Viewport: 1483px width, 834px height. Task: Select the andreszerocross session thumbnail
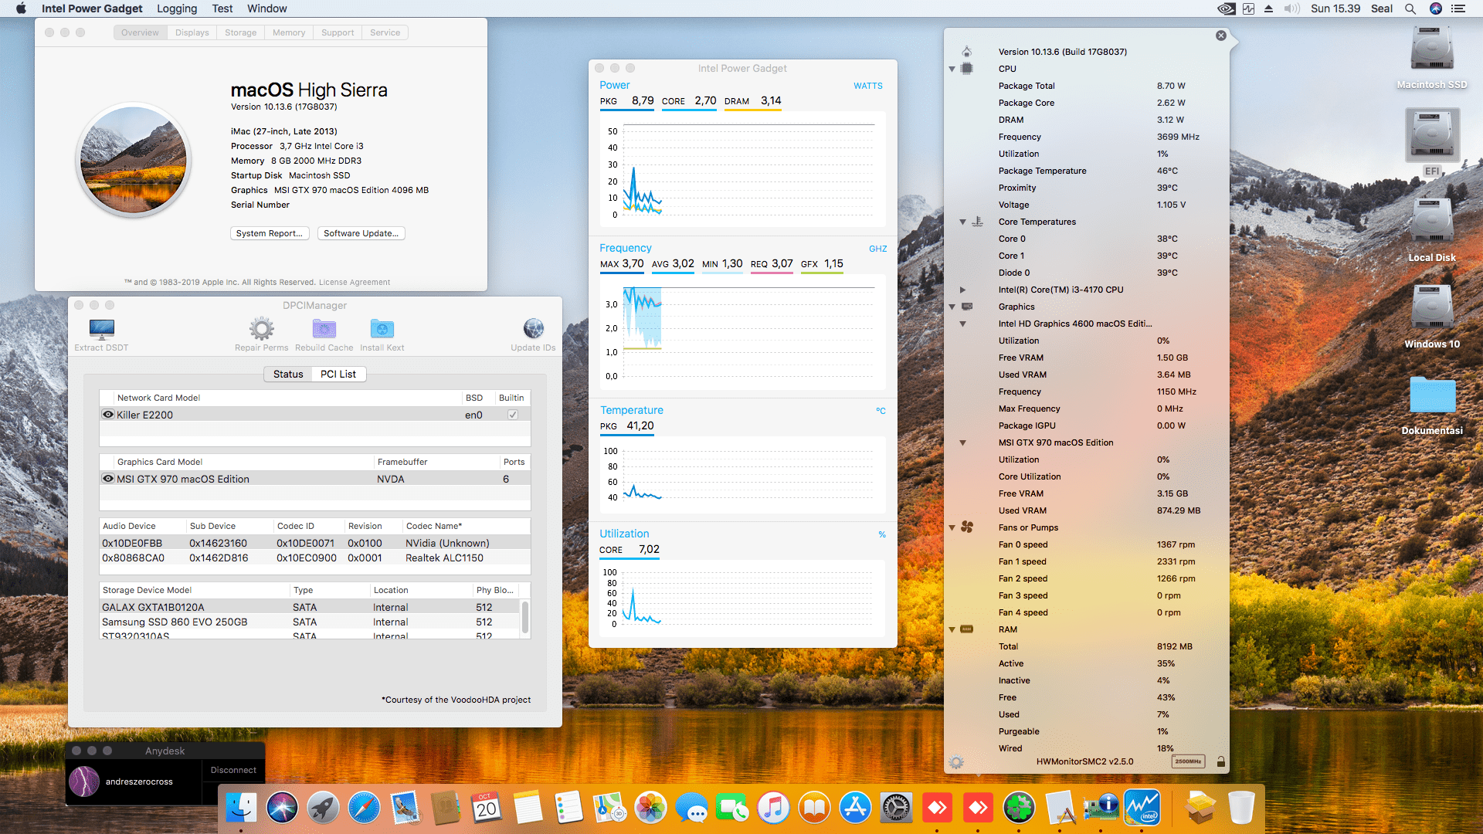pos(84,781)
